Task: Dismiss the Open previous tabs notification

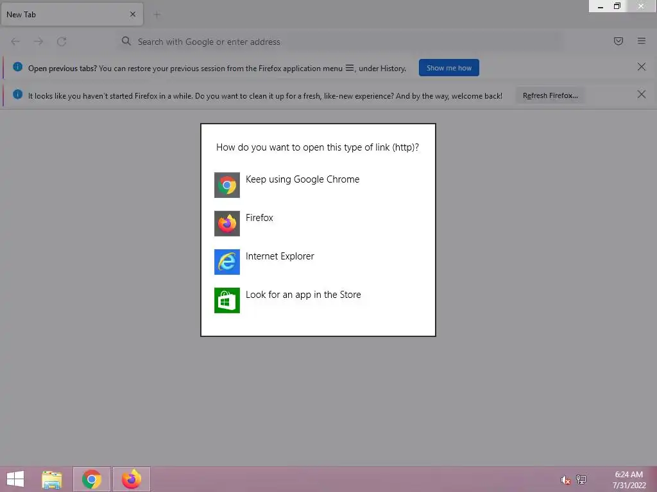Action: [x=641, y=67]
